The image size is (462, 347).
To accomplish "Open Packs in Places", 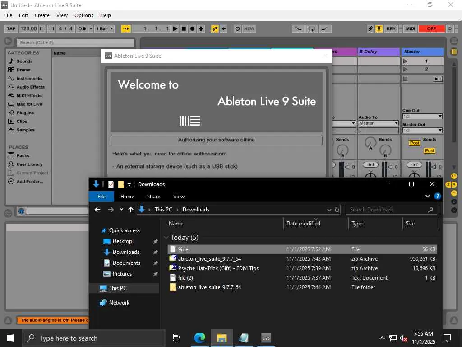I will tap(23, 155).
